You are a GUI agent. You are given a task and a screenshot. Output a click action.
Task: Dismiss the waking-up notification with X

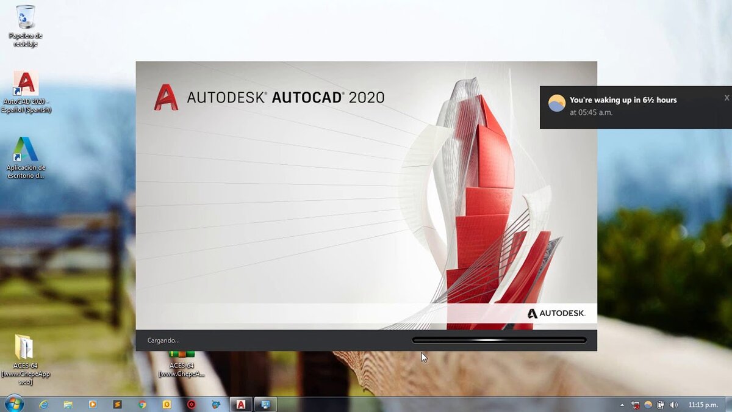click(x=727, y=98)
